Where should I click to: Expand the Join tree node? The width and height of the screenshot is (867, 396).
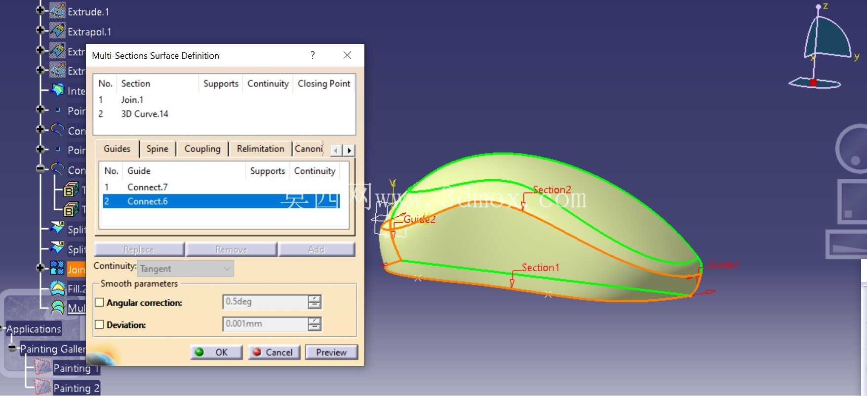pos(40,268)
